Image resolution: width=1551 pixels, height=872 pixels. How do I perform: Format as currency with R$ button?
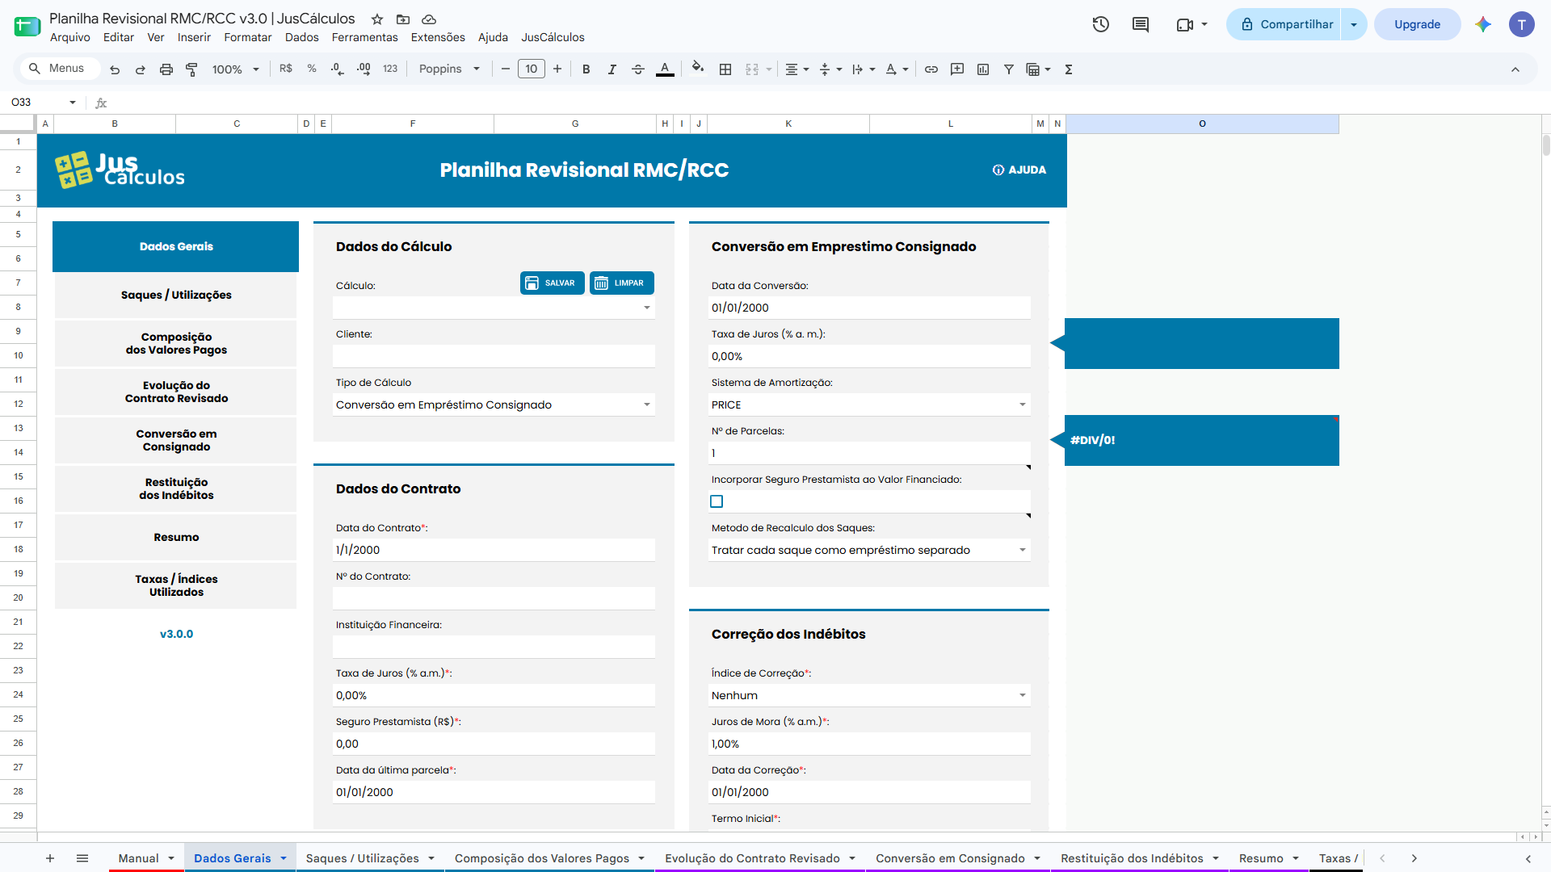tap(286, 69)
